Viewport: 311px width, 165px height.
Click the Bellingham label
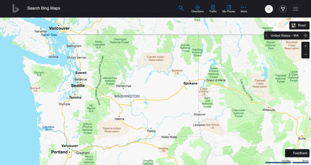(x=74, y=46)
